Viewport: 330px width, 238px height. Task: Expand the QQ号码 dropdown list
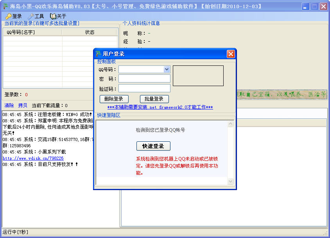tap(167, 69)
